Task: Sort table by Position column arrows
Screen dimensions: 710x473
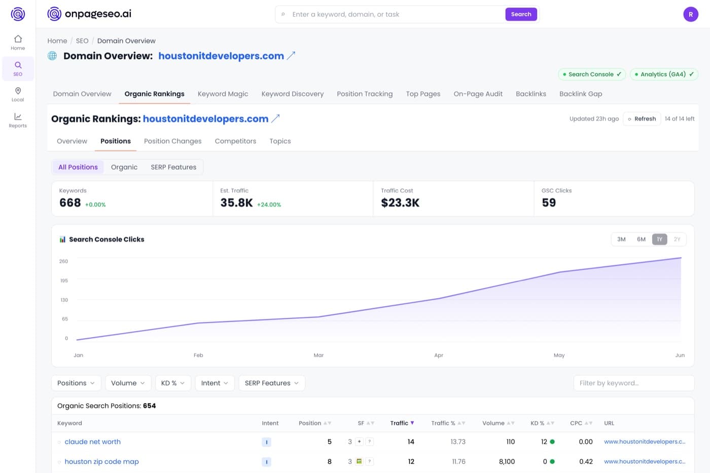Action: click(x=327, y=423)
